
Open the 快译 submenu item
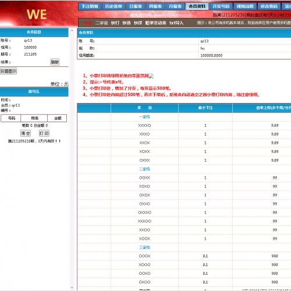pyautogui.click(x=138, y=23)
